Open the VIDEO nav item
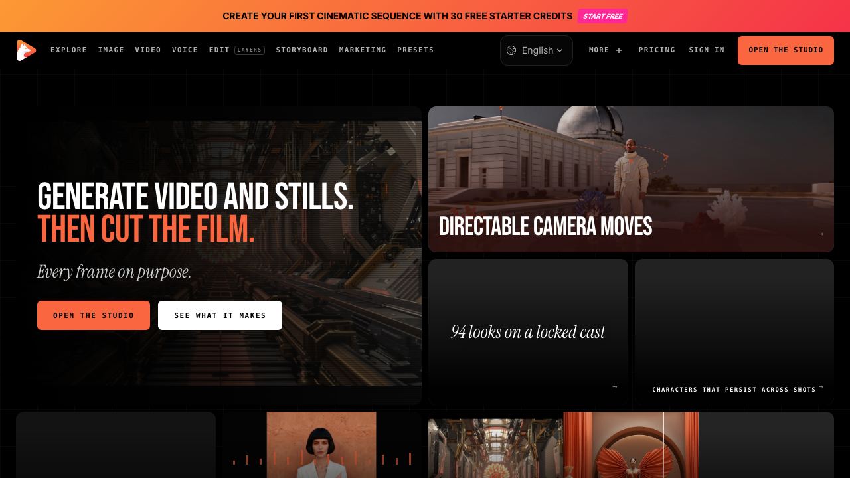Viewport: 850px width, 478px height. 148,50
